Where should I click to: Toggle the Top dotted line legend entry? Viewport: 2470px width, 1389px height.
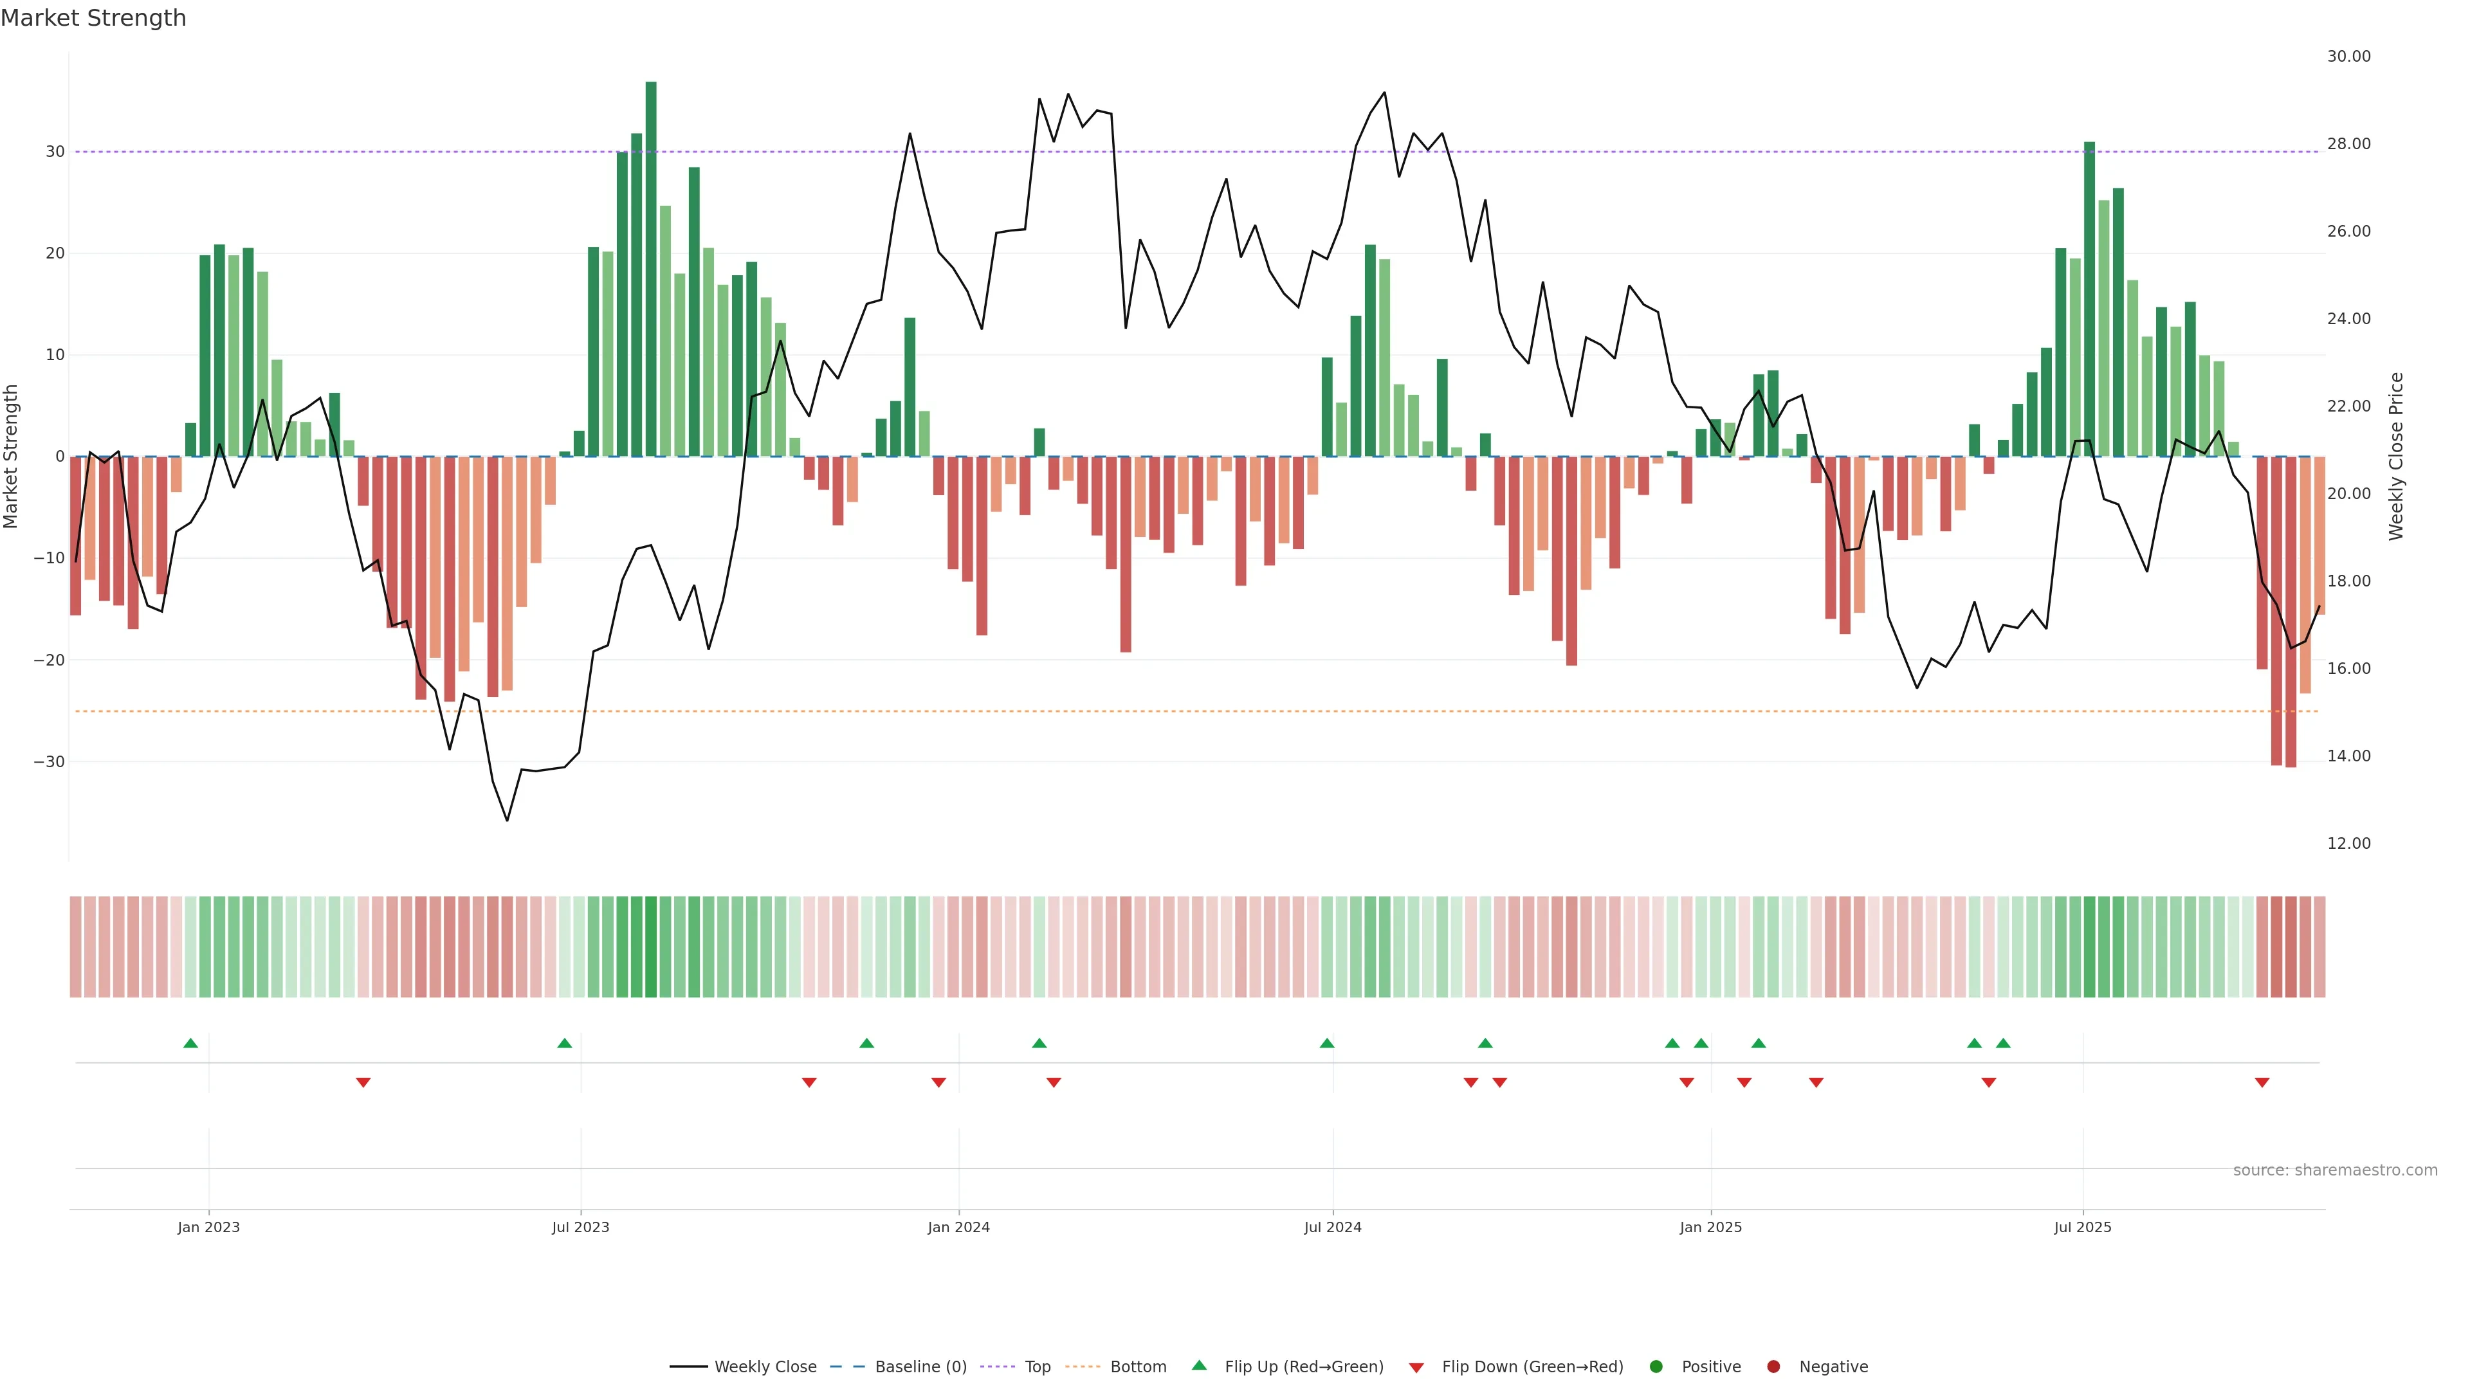(1036, 1367)
